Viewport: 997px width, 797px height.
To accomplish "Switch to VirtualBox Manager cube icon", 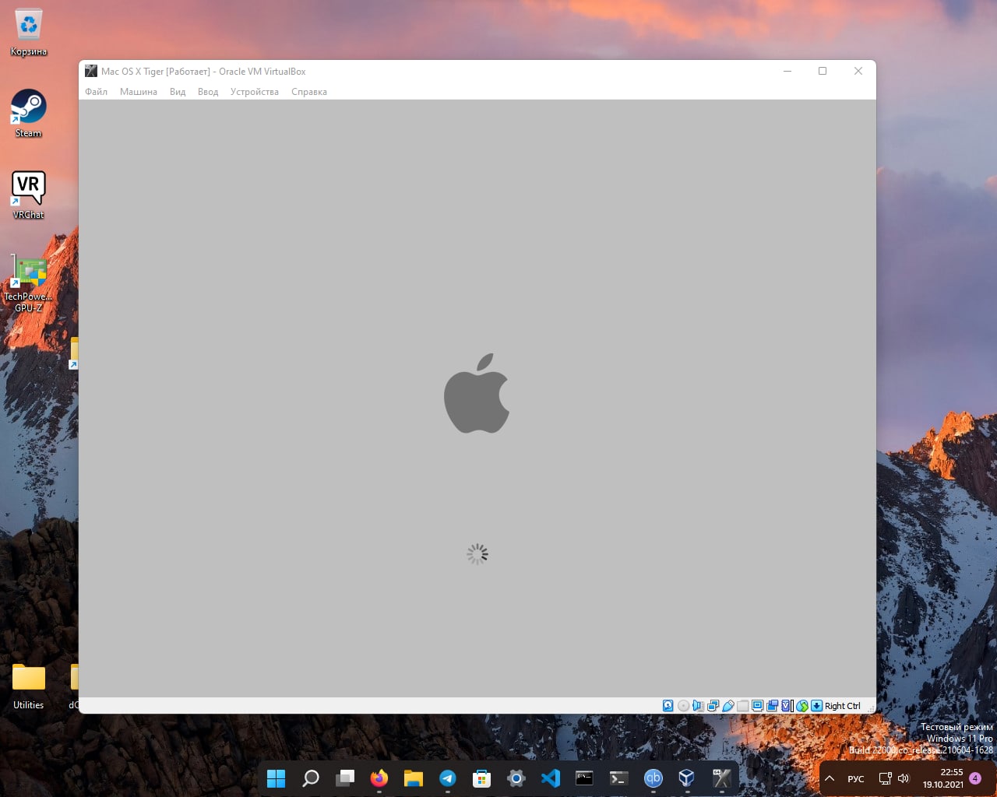I will (688, 778).
